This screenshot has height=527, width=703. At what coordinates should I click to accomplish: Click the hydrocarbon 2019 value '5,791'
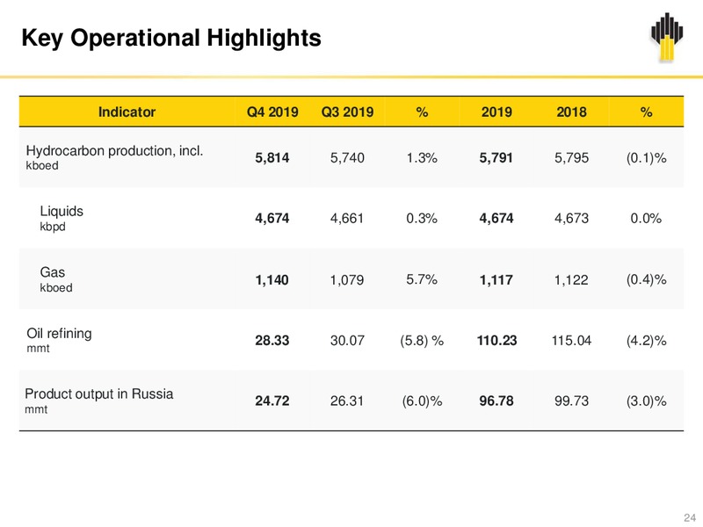(x=496, y=158)
